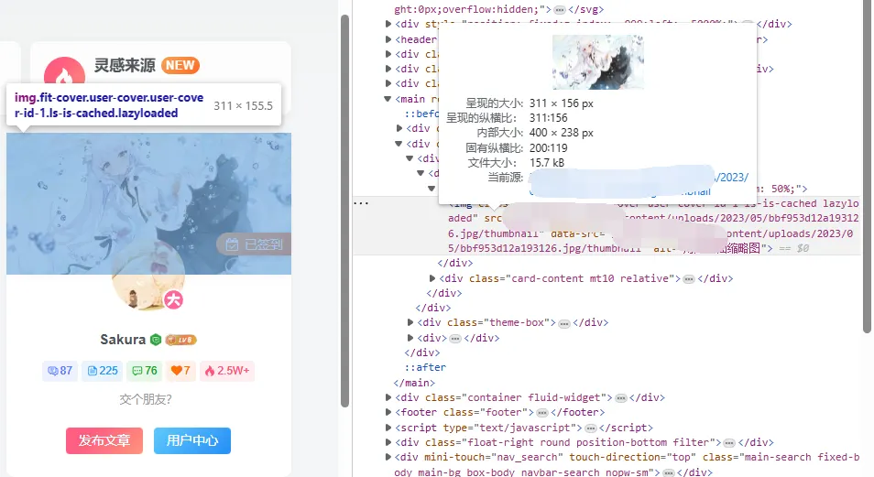This screenshot has width=874, height=477.
Task: Expand the float-right round position-bottom div
Action: coord(388,442)
